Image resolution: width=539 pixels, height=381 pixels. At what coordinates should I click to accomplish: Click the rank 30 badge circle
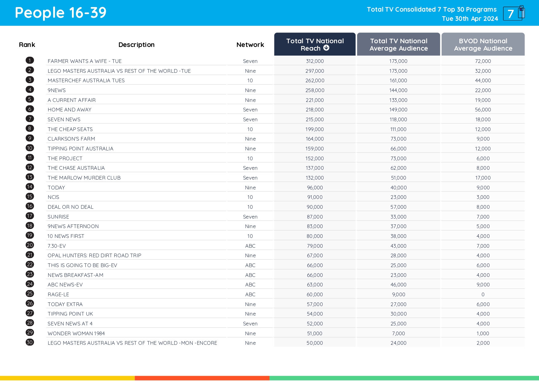tap(30, 342)
